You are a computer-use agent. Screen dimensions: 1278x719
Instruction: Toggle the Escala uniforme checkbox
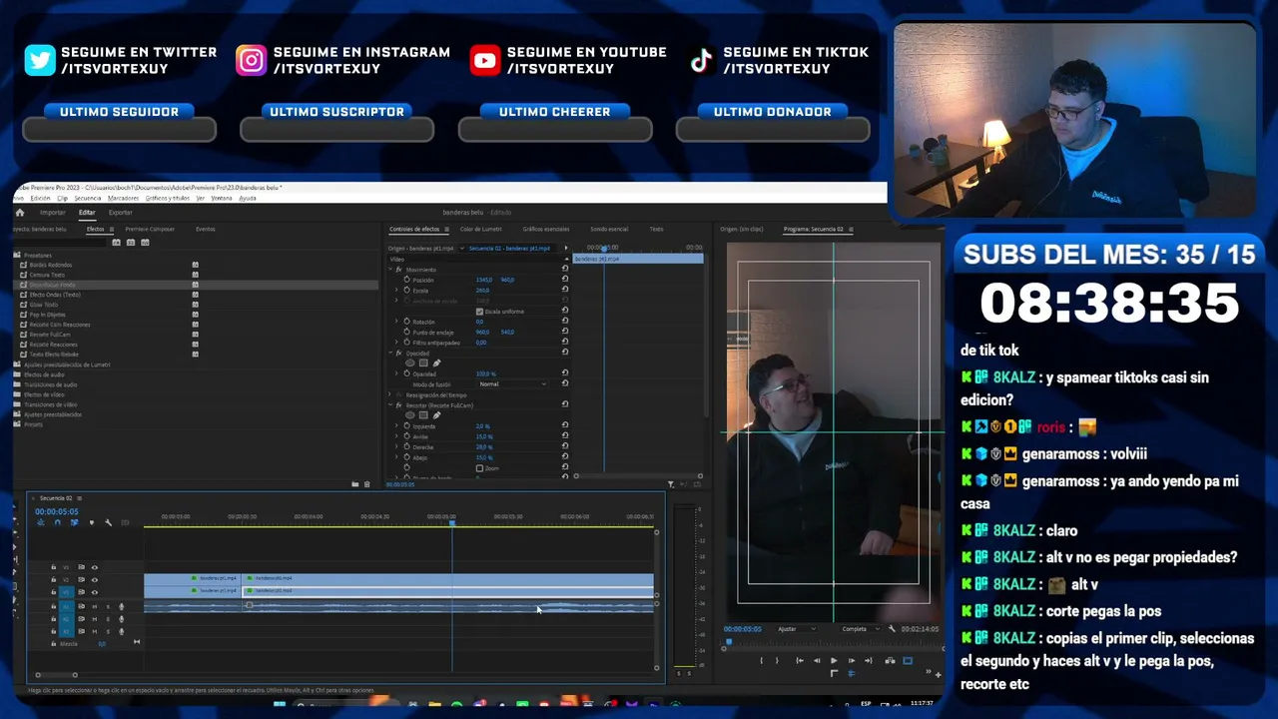click(479, 312)
